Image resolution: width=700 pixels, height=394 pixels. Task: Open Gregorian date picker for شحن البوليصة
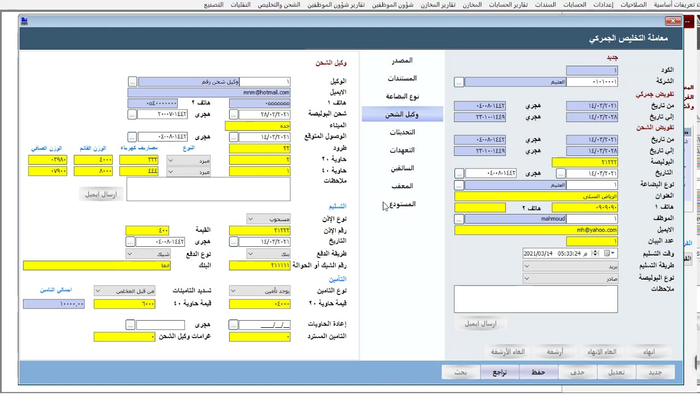234,114
